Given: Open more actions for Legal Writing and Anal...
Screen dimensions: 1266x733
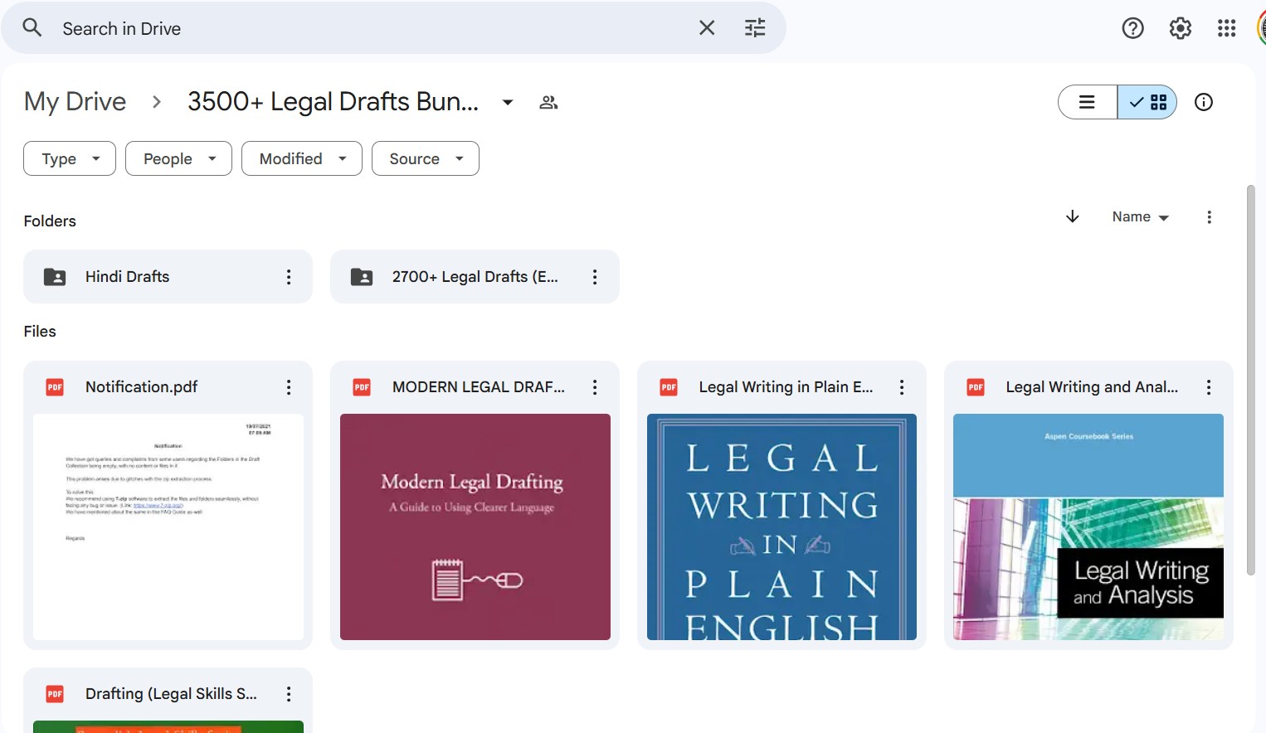Looking at the screenshot, I should click(x=1209, y=387).
